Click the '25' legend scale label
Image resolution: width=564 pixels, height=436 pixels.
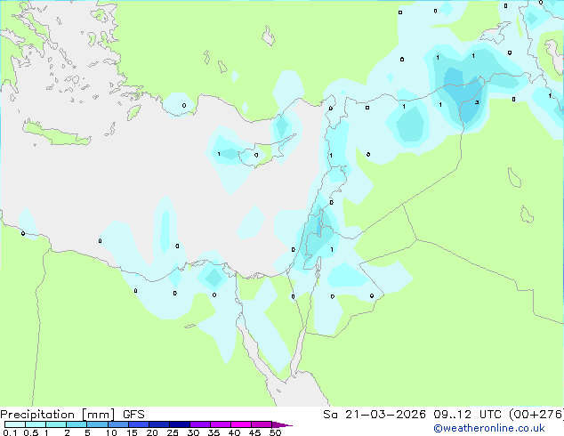[173, 432]
